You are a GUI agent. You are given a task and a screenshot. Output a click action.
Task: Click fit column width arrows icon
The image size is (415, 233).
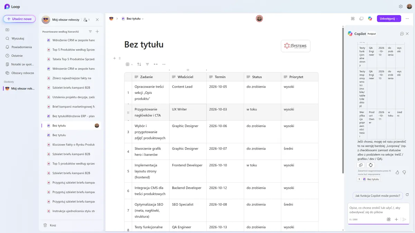point(156,64)
